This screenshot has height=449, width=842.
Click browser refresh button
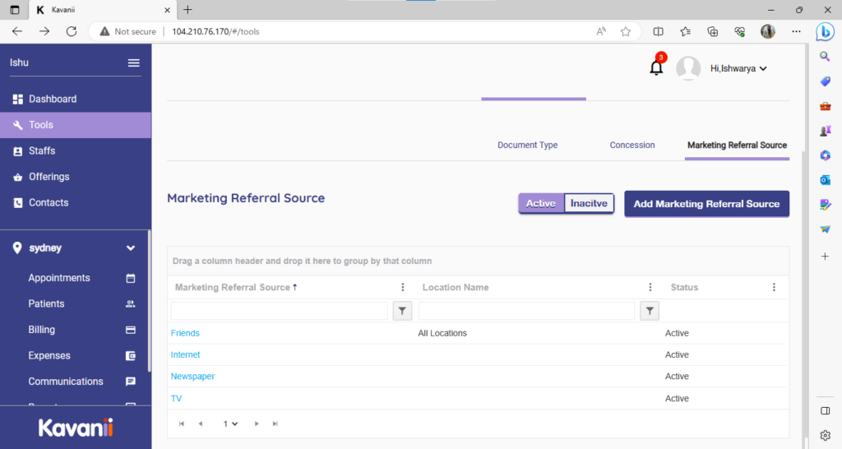tap(72, 31)
